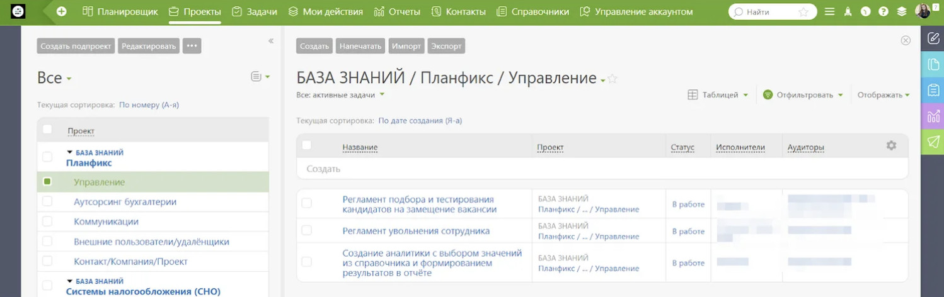Click the star next to Управление title
Screen dimensions: 944x297
(613, 79)
